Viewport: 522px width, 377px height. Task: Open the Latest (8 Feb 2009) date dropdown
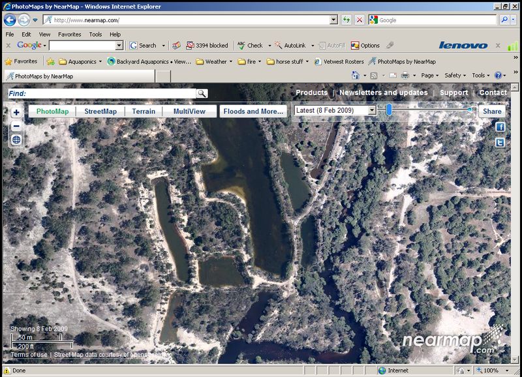point(335,111)
